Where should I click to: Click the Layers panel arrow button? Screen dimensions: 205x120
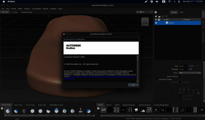156,12
